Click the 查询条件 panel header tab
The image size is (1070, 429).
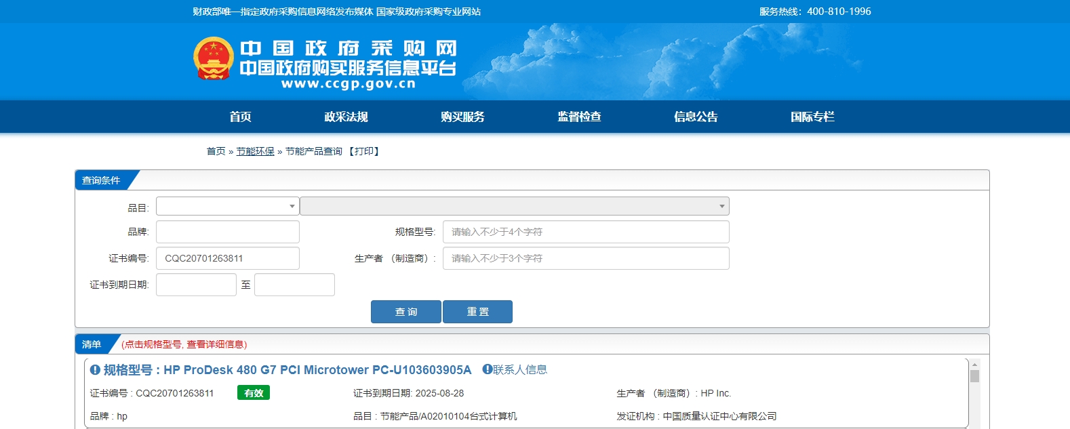(101, 180)
